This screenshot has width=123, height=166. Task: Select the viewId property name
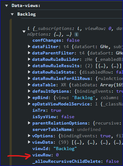coord(40,149)
